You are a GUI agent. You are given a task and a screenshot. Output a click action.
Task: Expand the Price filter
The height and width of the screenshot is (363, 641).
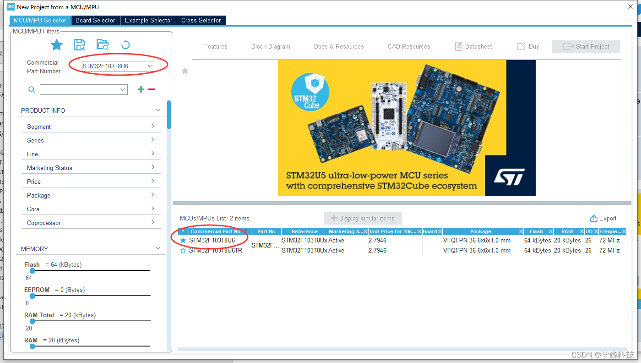pos(153,181)
